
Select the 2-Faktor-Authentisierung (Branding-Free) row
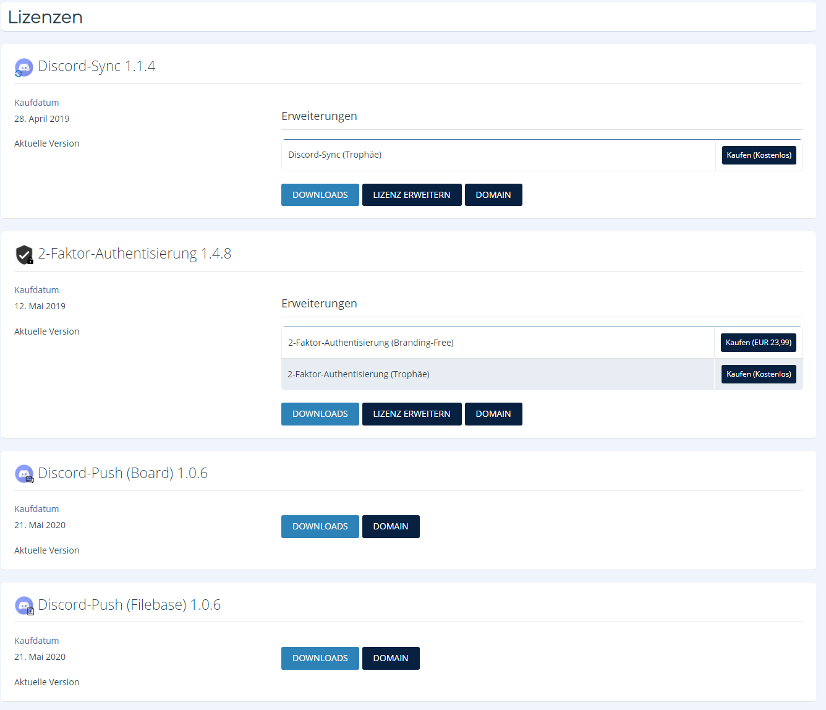tap(371, 343)
